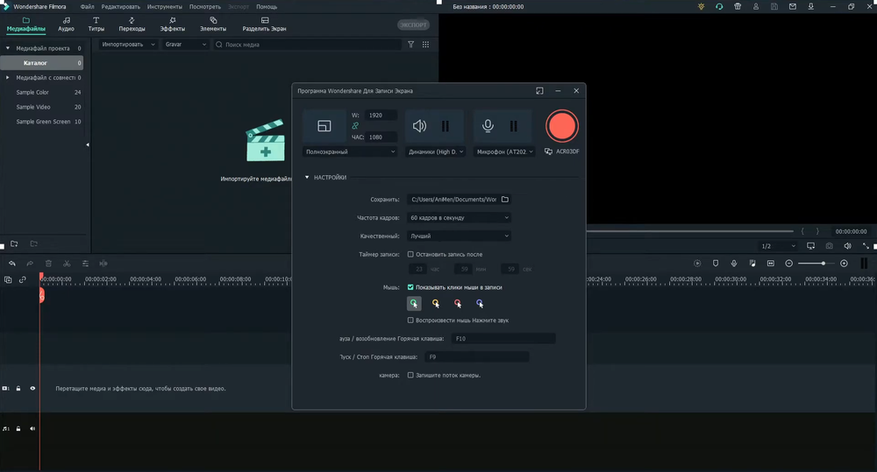The height and width of the screenshot is (472, 877).
Task: Click the voiceover microphone icon in timeline toolbar
Action: [x=734, y=264]
